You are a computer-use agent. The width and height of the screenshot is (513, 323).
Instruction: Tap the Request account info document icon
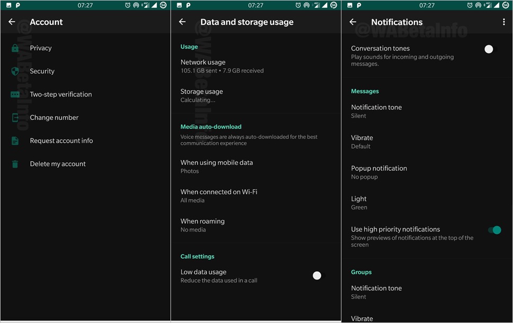[x=15, y=141]
